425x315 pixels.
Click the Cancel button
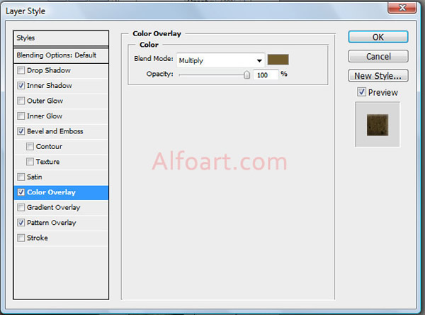(378, 56)
